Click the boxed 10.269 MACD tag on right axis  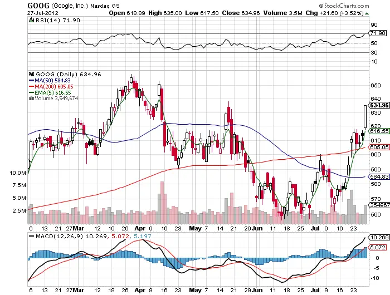click(379, 237)
